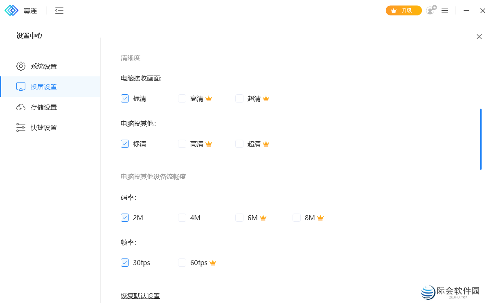491x303 pixels.
Task: Open the 系统设置 gear icon
Action: [21, 66]
